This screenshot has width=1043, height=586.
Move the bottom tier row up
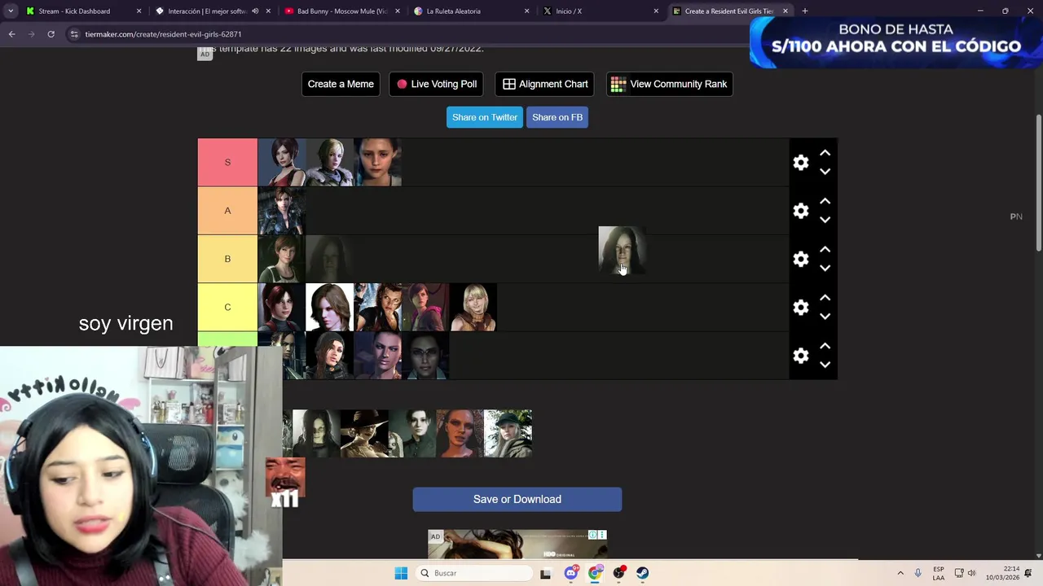(825, 346)
